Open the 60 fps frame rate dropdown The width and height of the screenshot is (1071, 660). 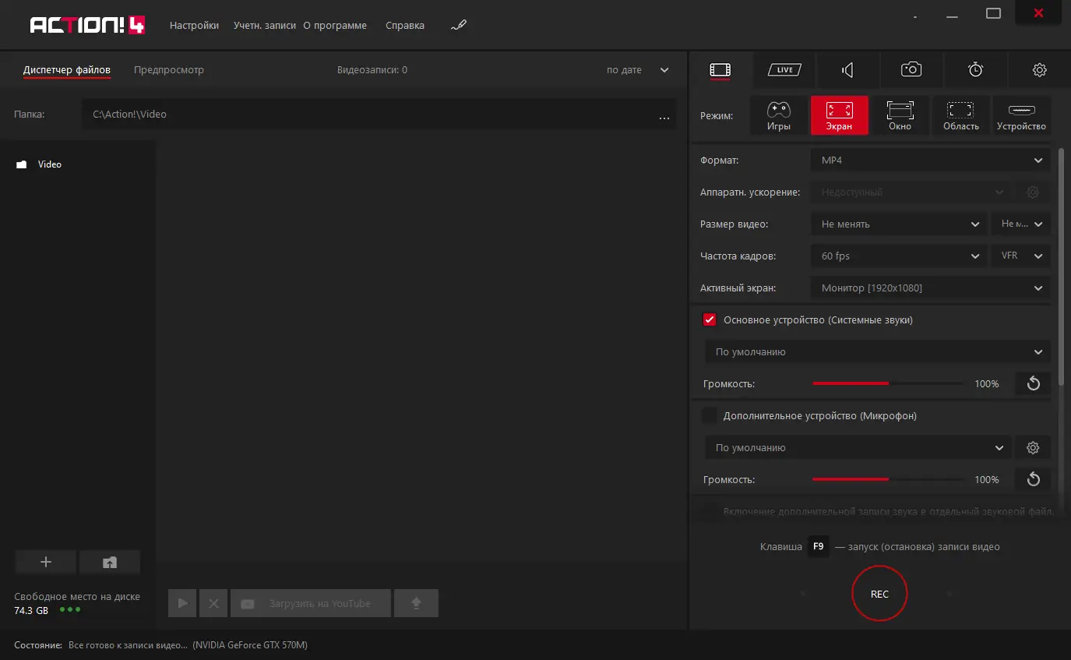coord(899,256)
